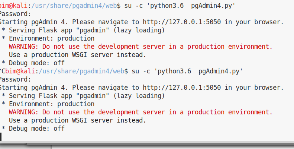
Task: Click the first Password: prompt
Action: (15, 14)
